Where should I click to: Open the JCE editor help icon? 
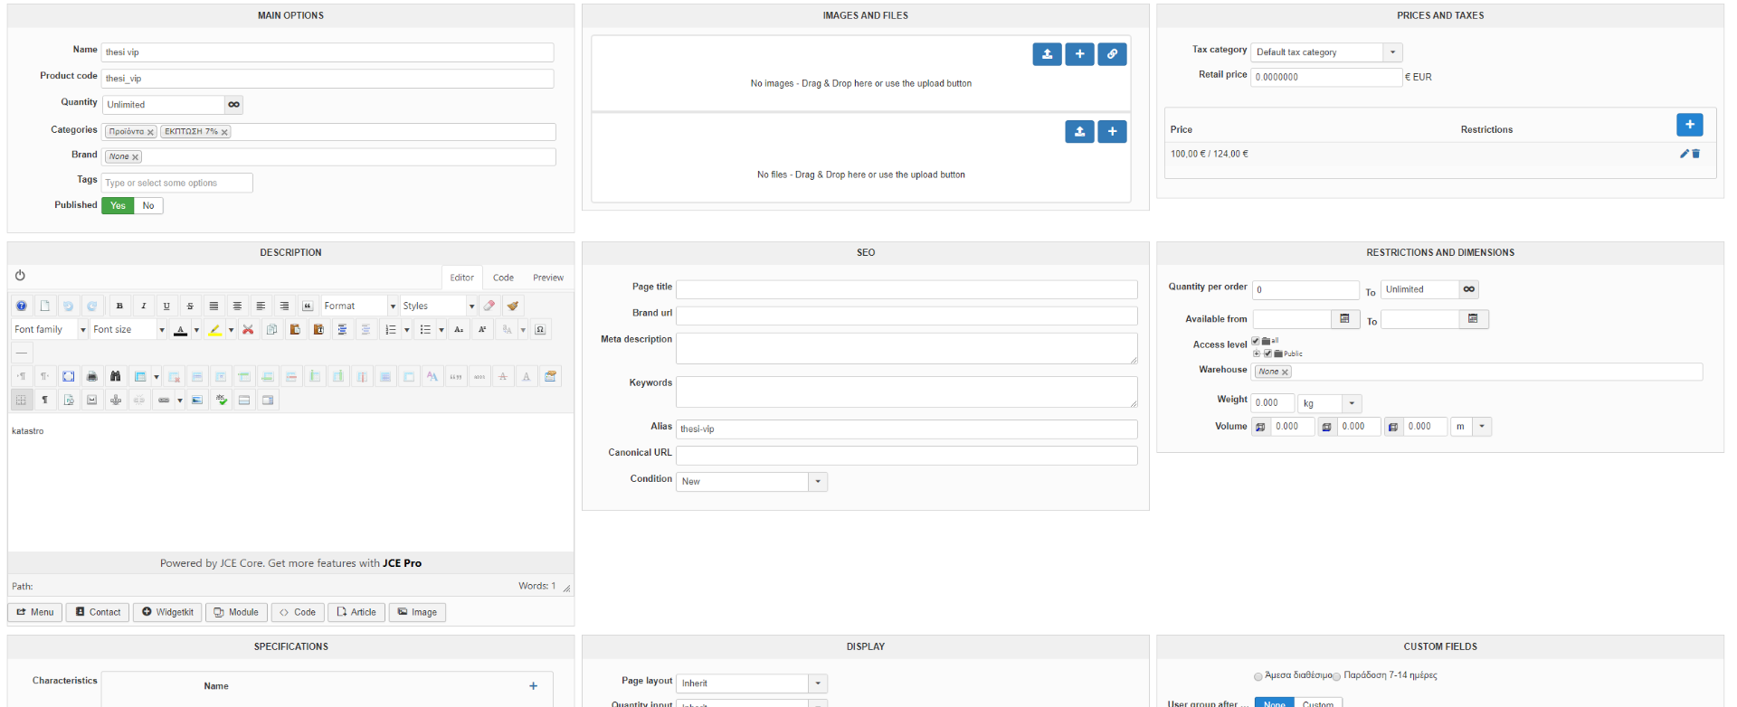pos(22,306)
